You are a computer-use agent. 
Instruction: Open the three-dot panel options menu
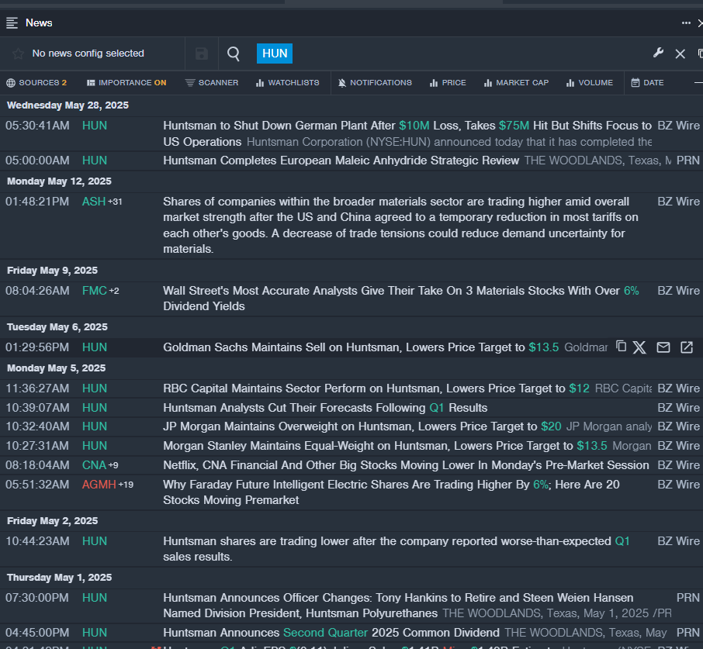click(x=685, y=22)
